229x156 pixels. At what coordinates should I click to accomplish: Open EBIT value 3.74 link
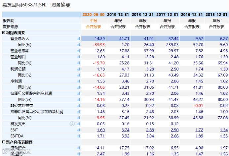[x=125, y=130]
